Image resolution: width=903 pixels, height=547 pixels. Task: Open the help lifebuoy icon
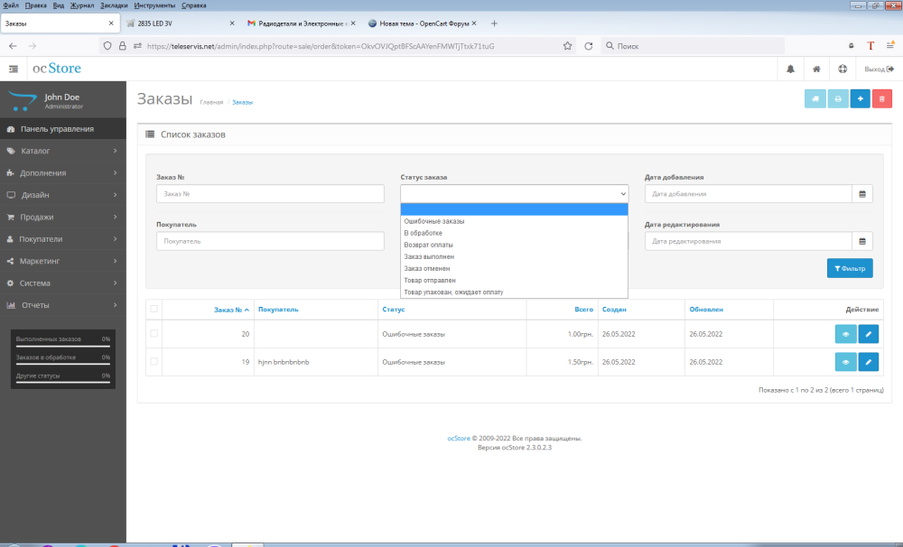[842, 70]
